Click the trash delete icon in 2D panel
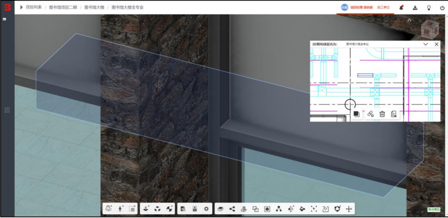Image resolution: width=448 pixels, height=218 pixels. click(382, 114)
